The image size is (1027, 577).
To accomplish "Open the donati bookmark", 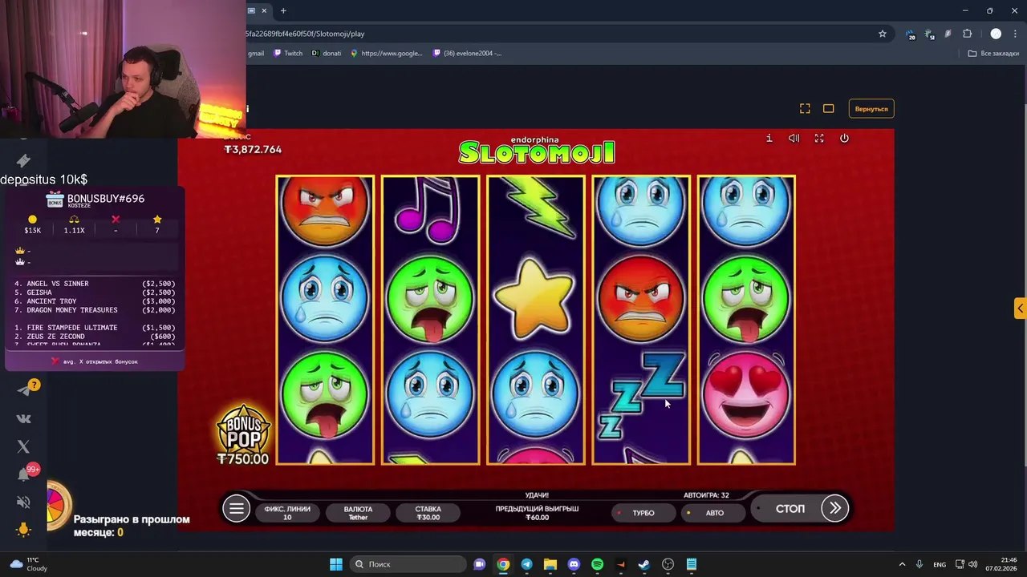I will (327, 54).
